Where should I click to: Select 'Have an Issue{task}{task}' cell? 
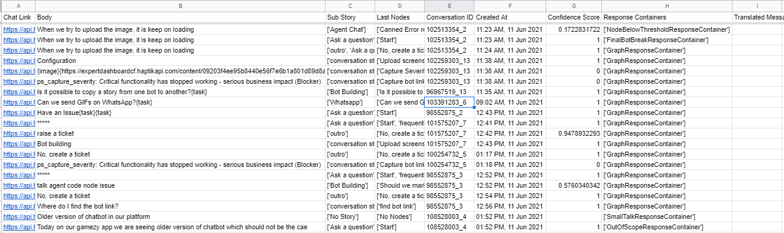click(180, 113)
